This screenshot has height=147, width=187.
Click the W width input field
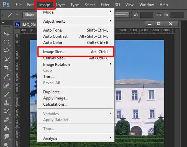pos(147,15)
